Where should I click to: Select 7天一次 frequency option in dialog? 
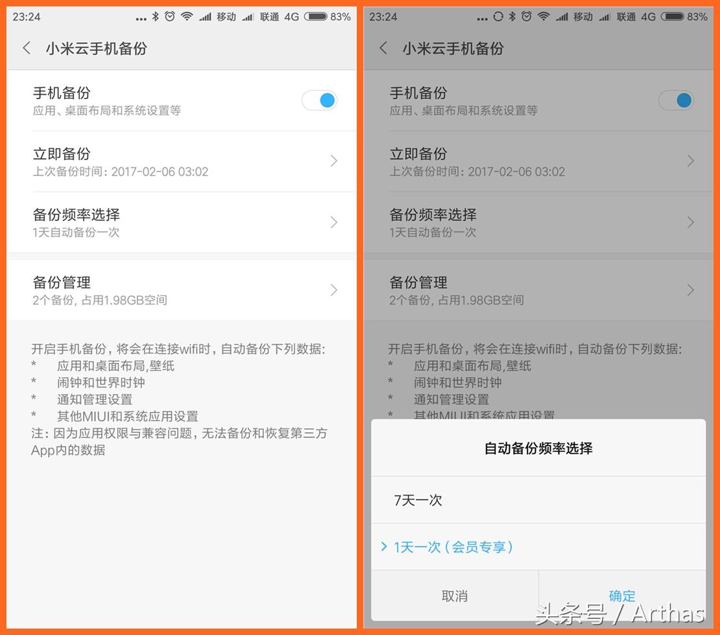click(x=538, y=500)
